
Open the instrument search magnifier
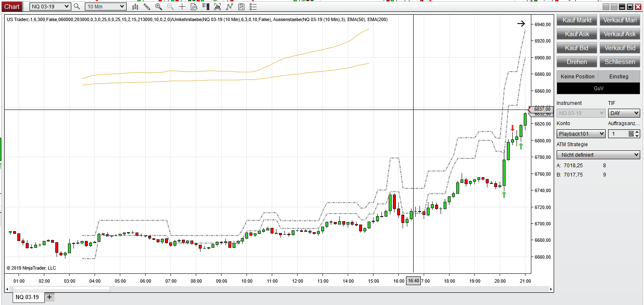(76, 6)
